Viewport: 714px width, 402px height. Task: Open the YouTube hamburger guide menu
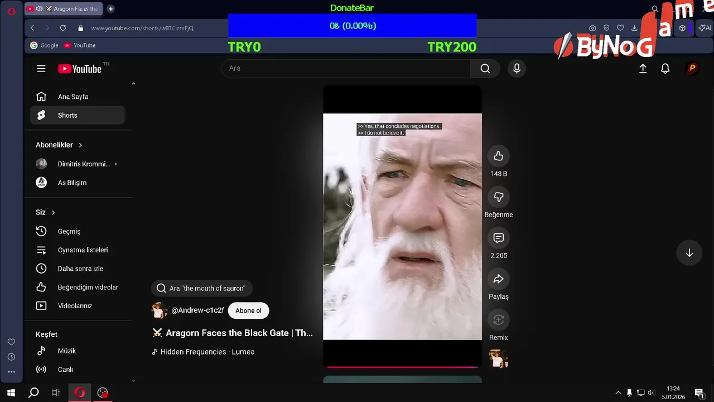point(41,69)
